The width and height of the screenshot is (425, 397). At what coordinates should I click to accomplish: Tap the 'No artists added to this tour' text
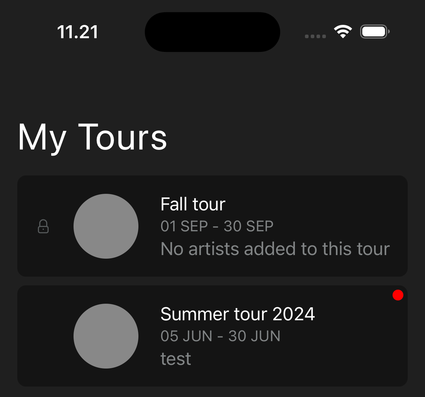(275, 249)
